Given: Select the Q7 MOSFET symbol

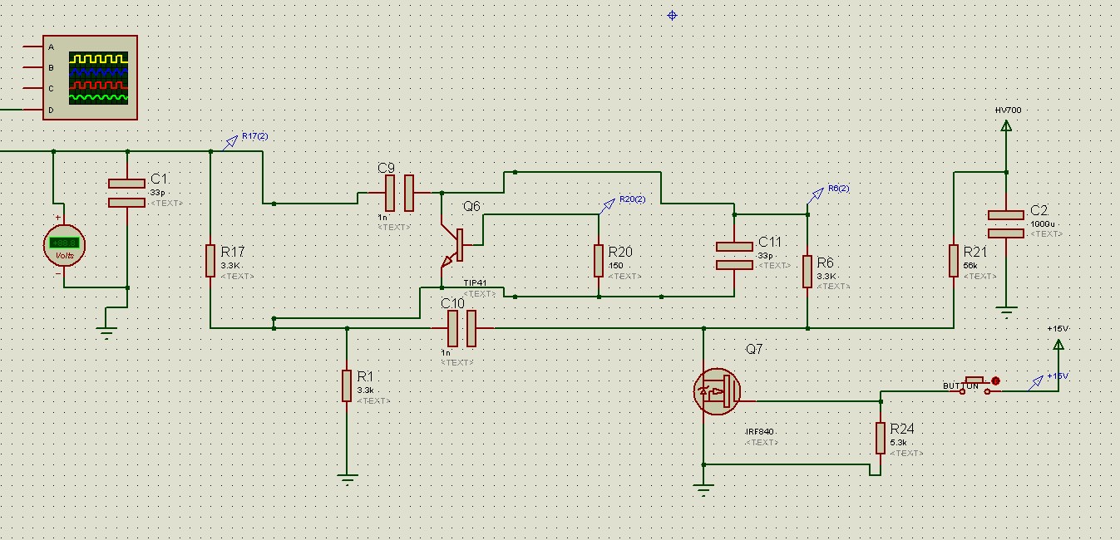Looking at the screenshot, I should click(x=717, y=392).
